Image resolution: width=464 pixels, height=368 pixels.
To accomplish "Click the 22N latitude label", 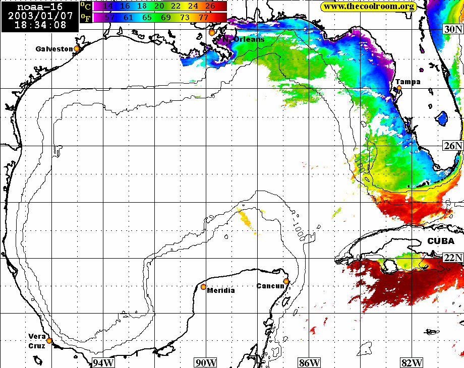I will click(453, 258).
